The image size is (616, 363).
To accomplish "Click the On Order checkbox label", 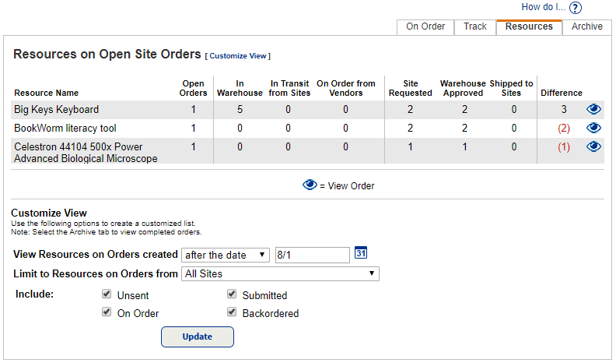I will [138, 313].
